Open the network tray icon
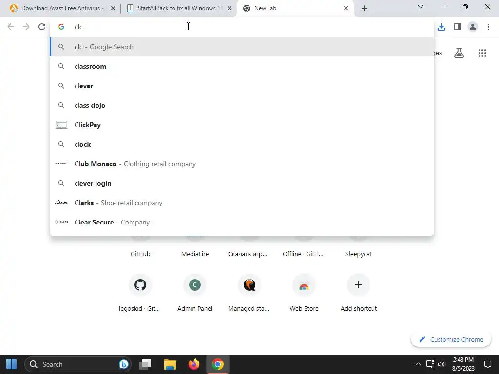 pos(430,364)
